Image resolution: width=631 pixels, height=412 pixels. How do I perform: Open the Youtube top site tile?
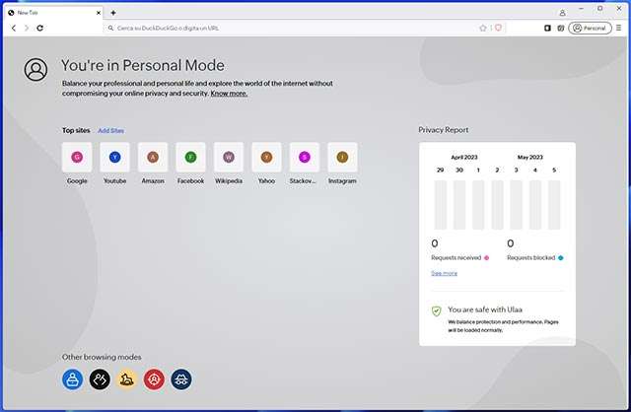click(x=114, y=157)
